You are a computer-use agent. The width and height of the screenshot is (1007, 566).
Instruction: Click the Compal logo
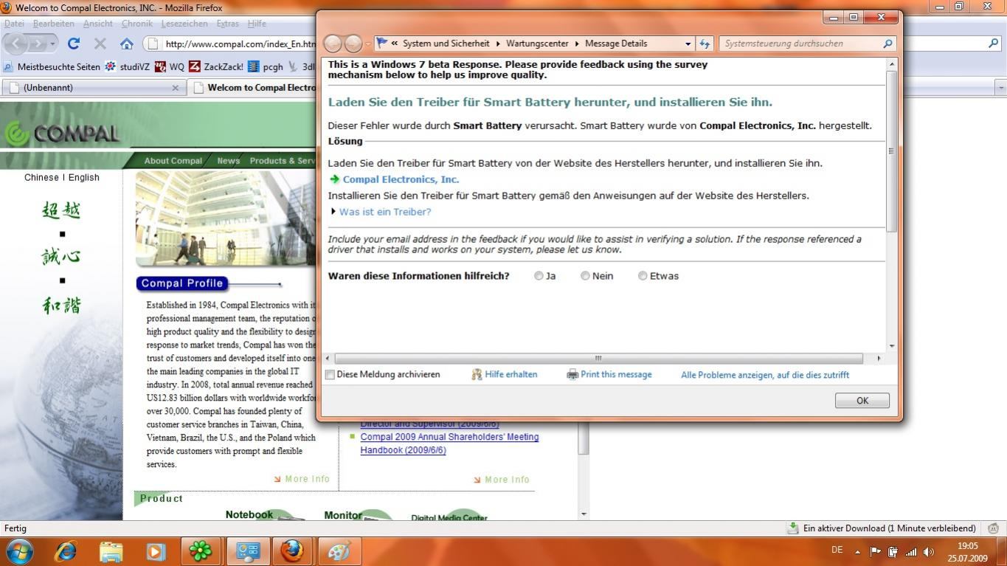[x=62, y=133]
